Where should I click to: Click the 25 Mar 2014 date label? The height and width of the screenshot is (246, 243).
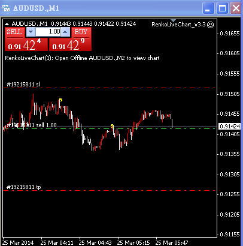click(18, 243)
